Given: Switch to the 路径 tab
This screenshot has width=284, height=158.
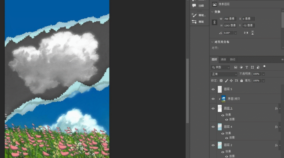Looking at the screenshot, I should click(233, 59).
